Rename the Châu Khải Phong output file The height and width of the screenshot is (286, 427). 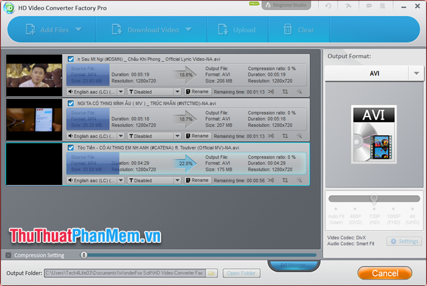click(198, 91)
